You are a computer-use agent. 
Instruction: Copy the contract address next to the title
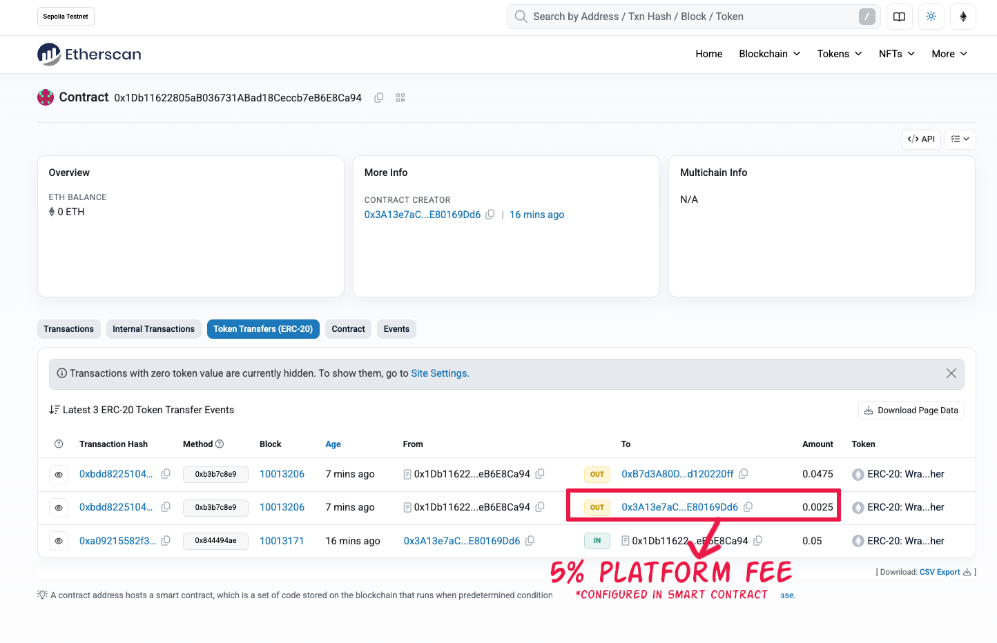click(379, 98)
